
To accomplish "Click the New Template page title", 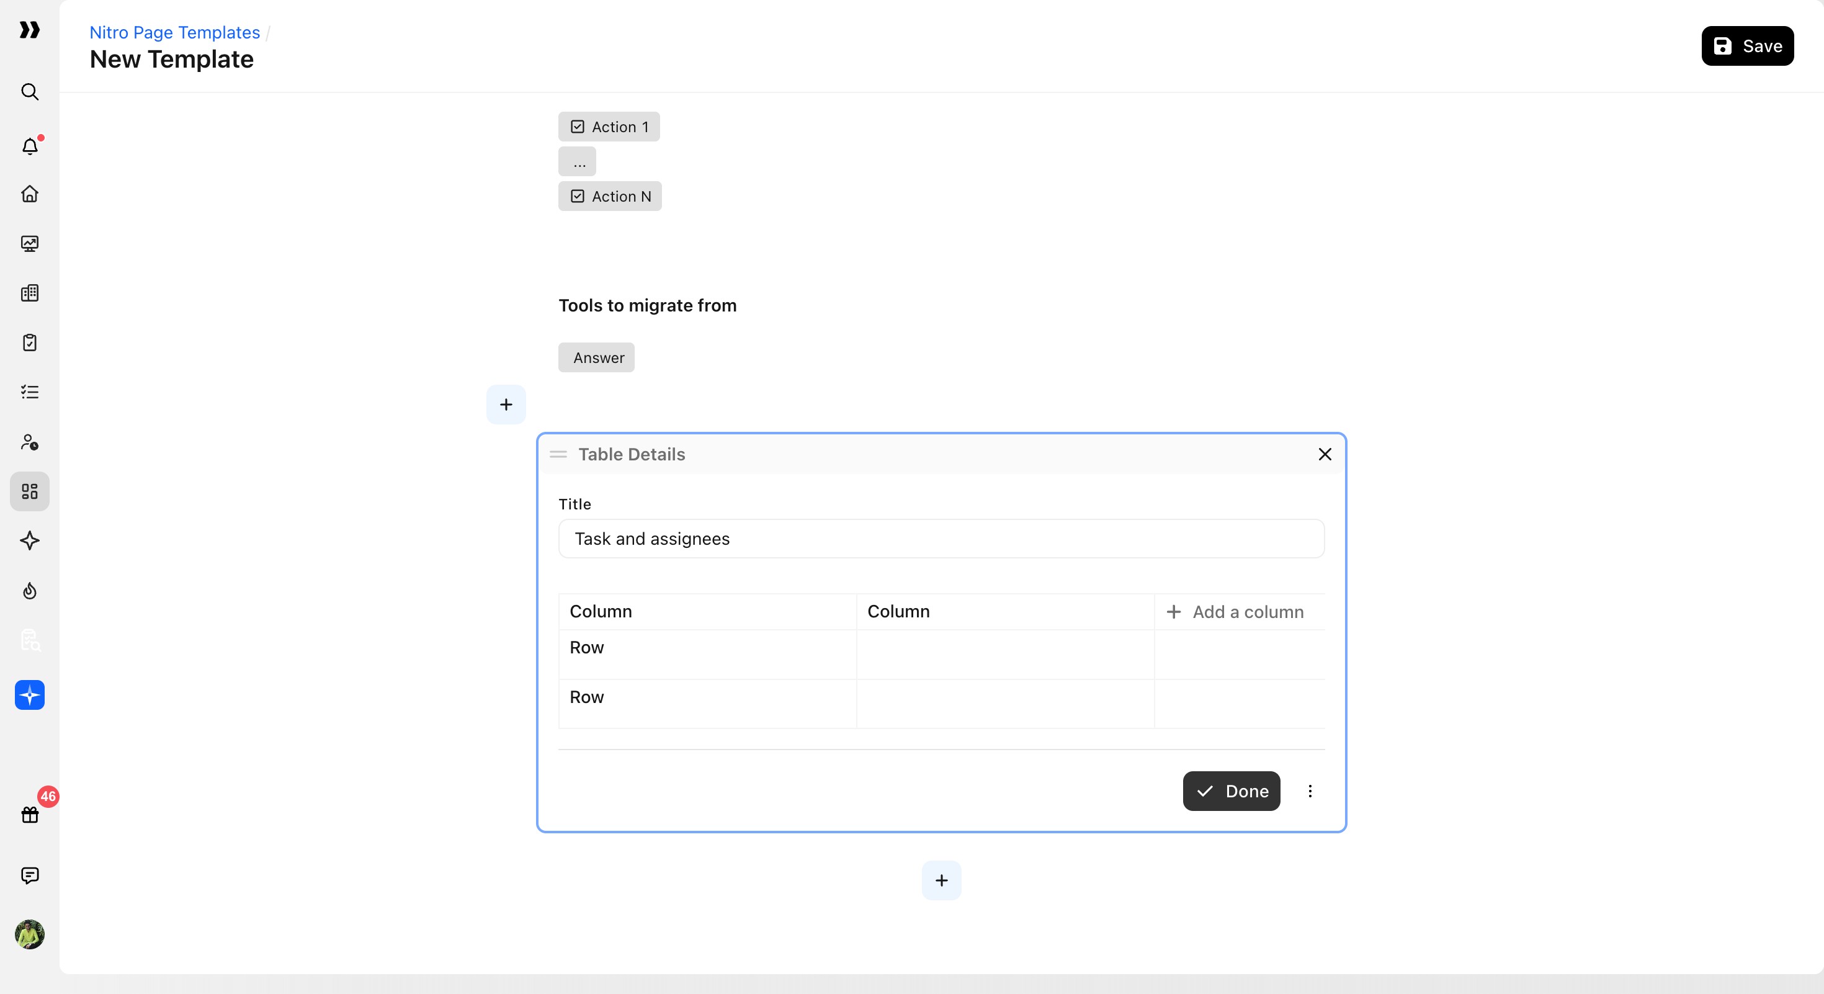I will coord(171,60).
